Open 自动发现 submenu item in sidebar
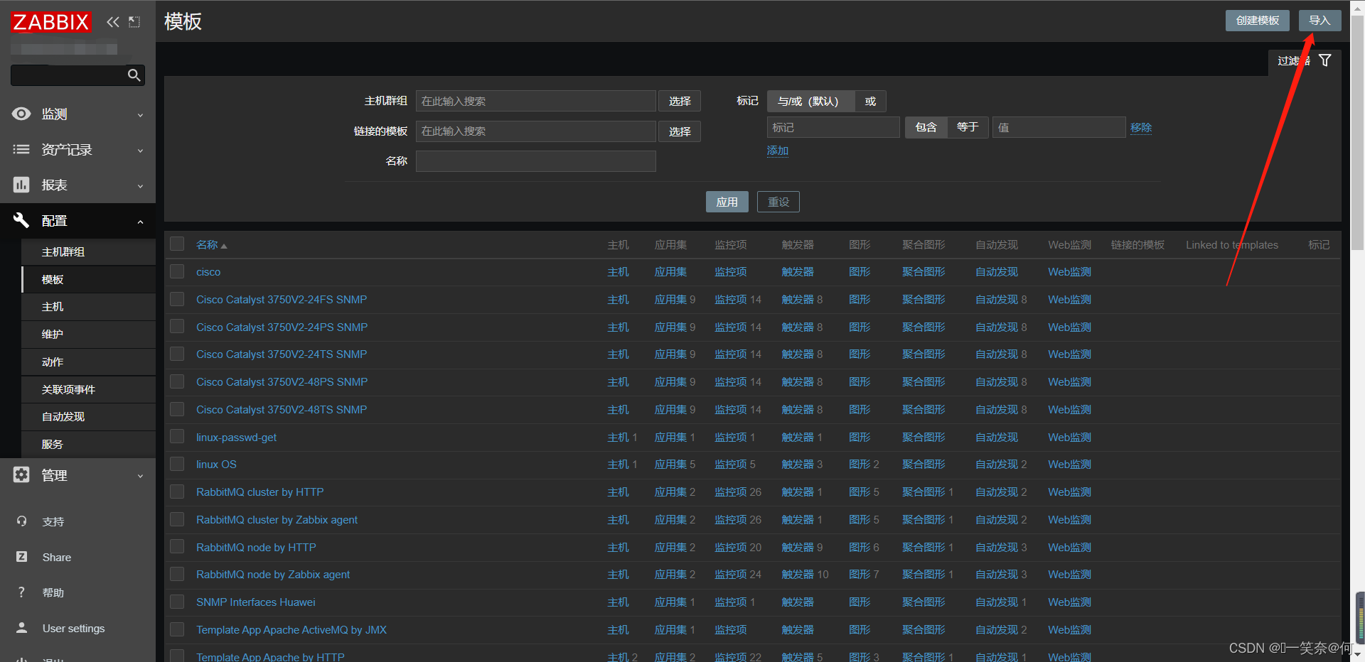 [89, 417]
